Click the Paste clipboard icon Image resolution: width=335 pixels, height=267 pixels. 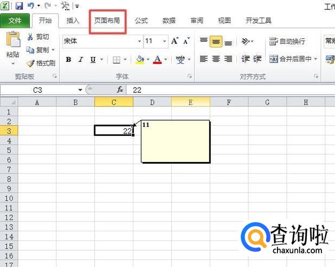[x=13, y=40]
